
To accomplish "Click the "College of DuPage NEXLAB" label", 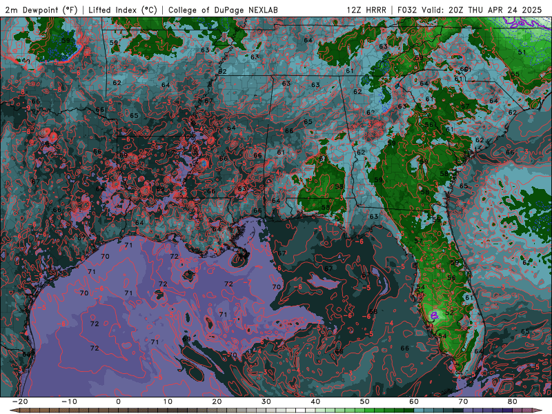I will point(223,10).
